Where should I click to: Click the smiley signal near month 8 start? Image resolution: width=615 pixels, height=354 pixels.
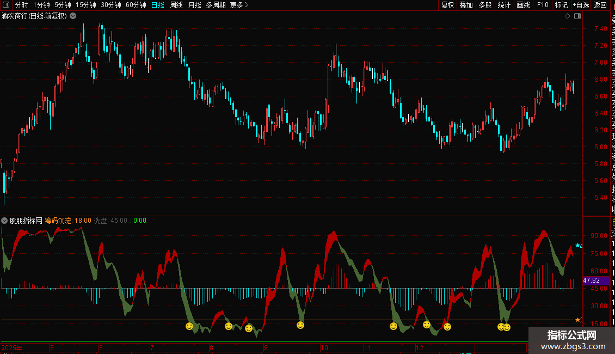[229, 326]
